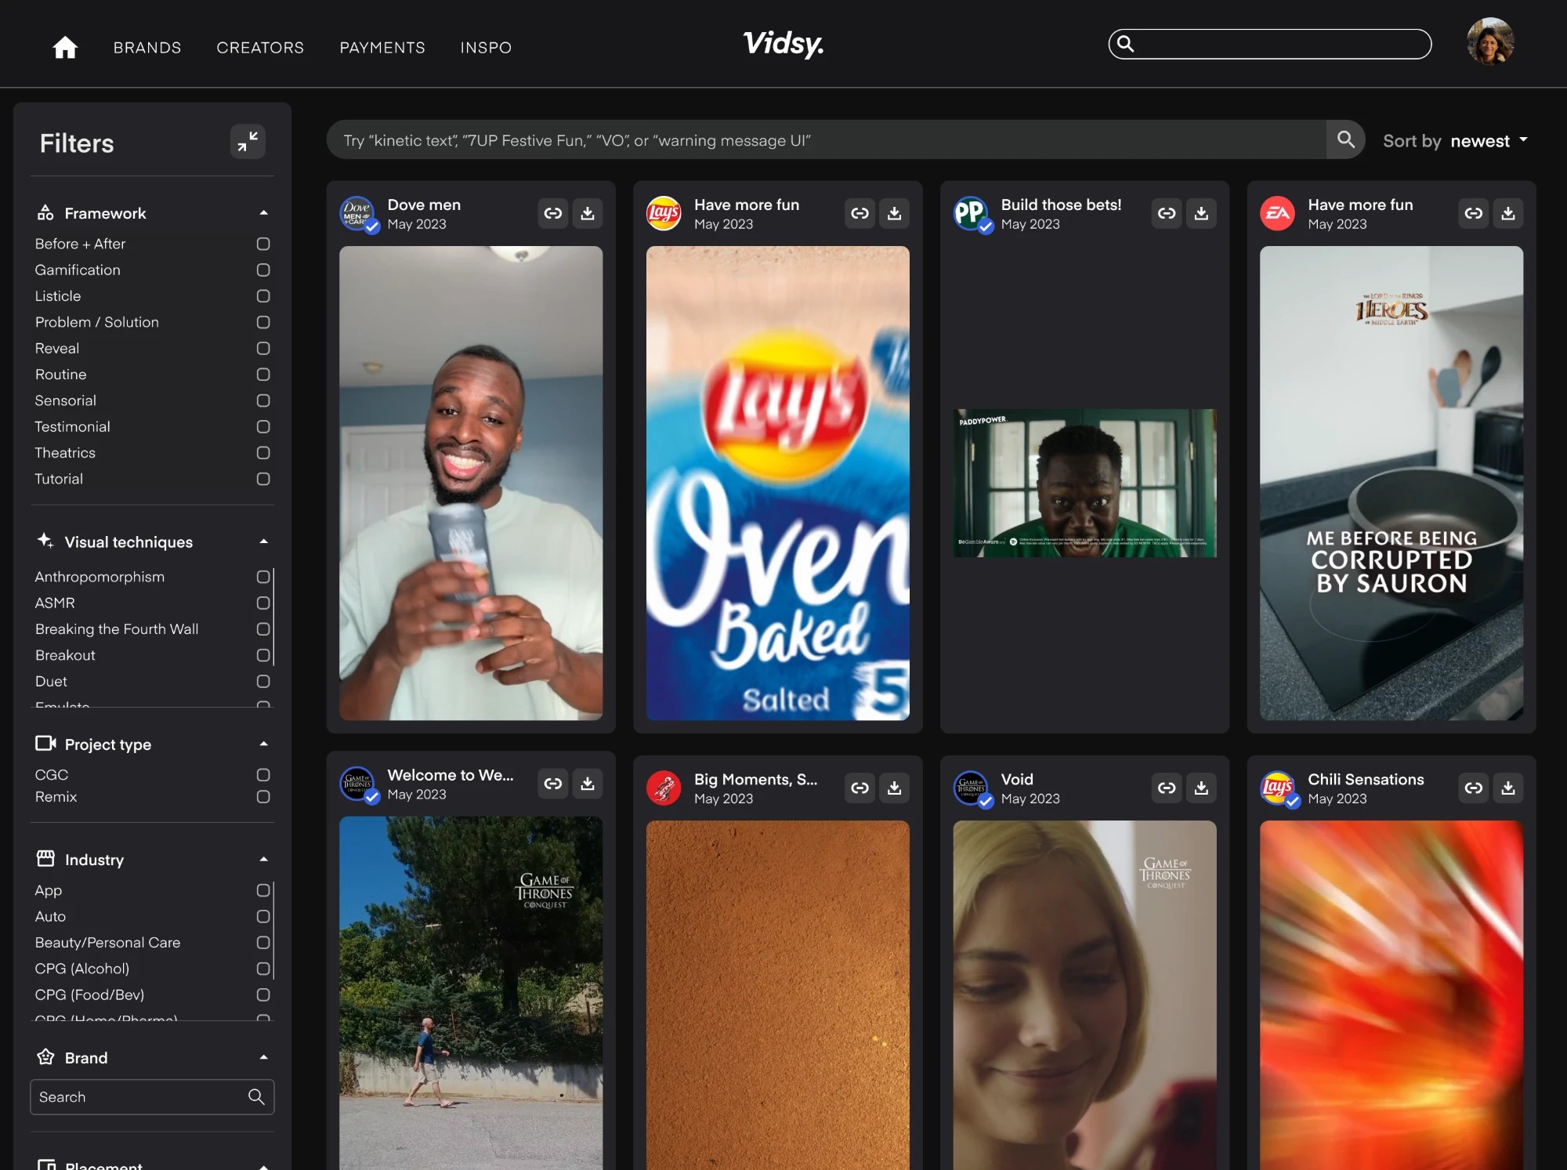
Task: Enable the Testimonial framework filter
Action: (x=263, y=426)
